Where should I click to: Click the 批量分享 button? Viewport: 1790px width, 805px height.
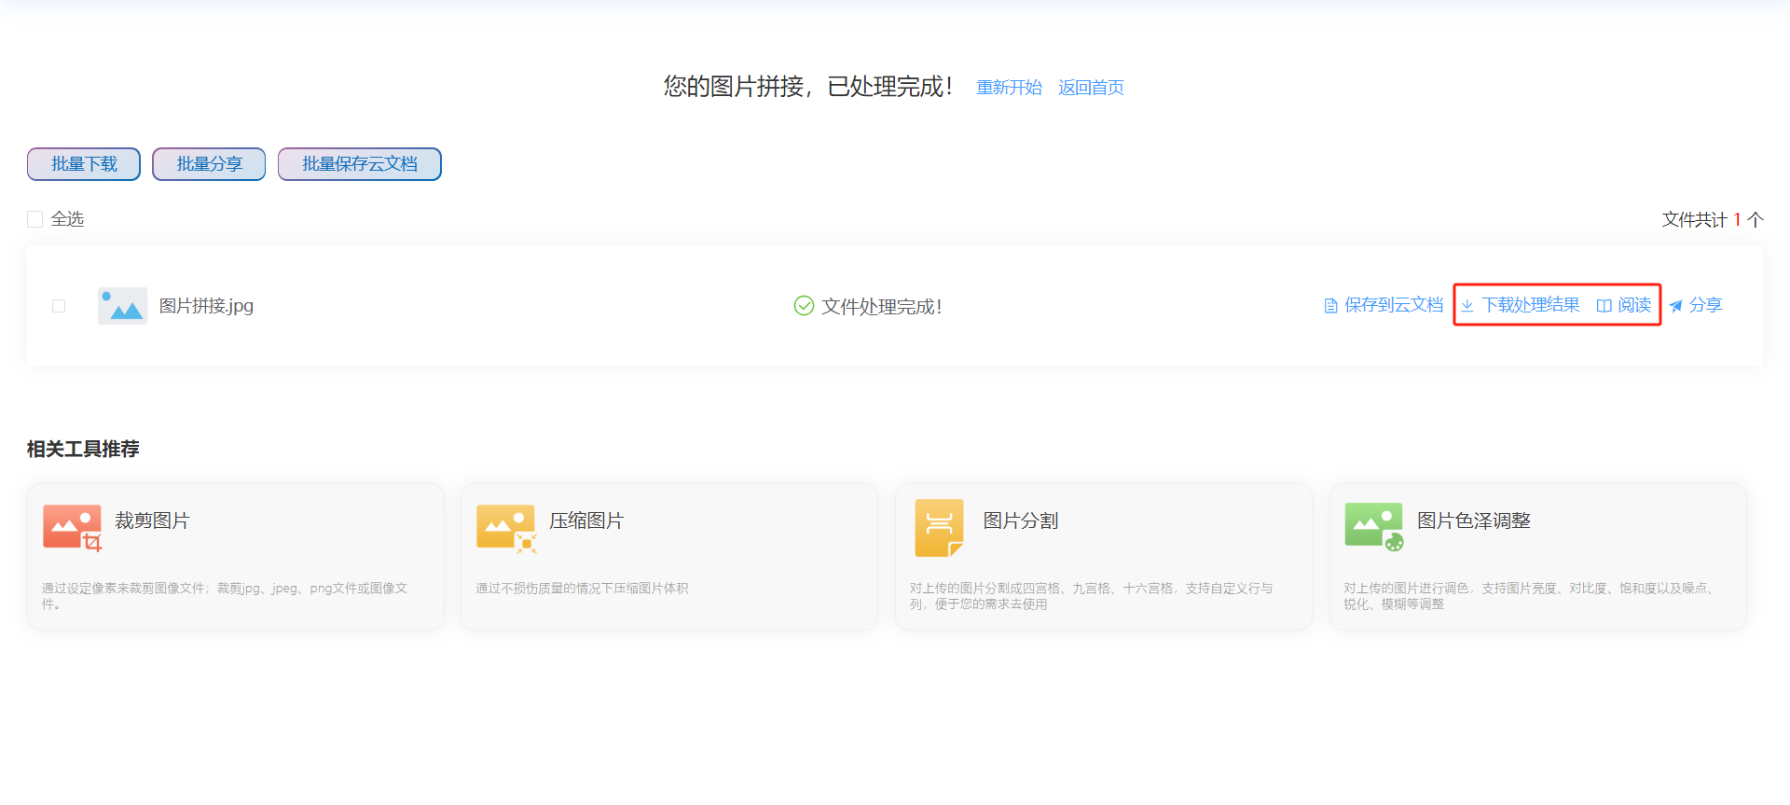point(209,164)
